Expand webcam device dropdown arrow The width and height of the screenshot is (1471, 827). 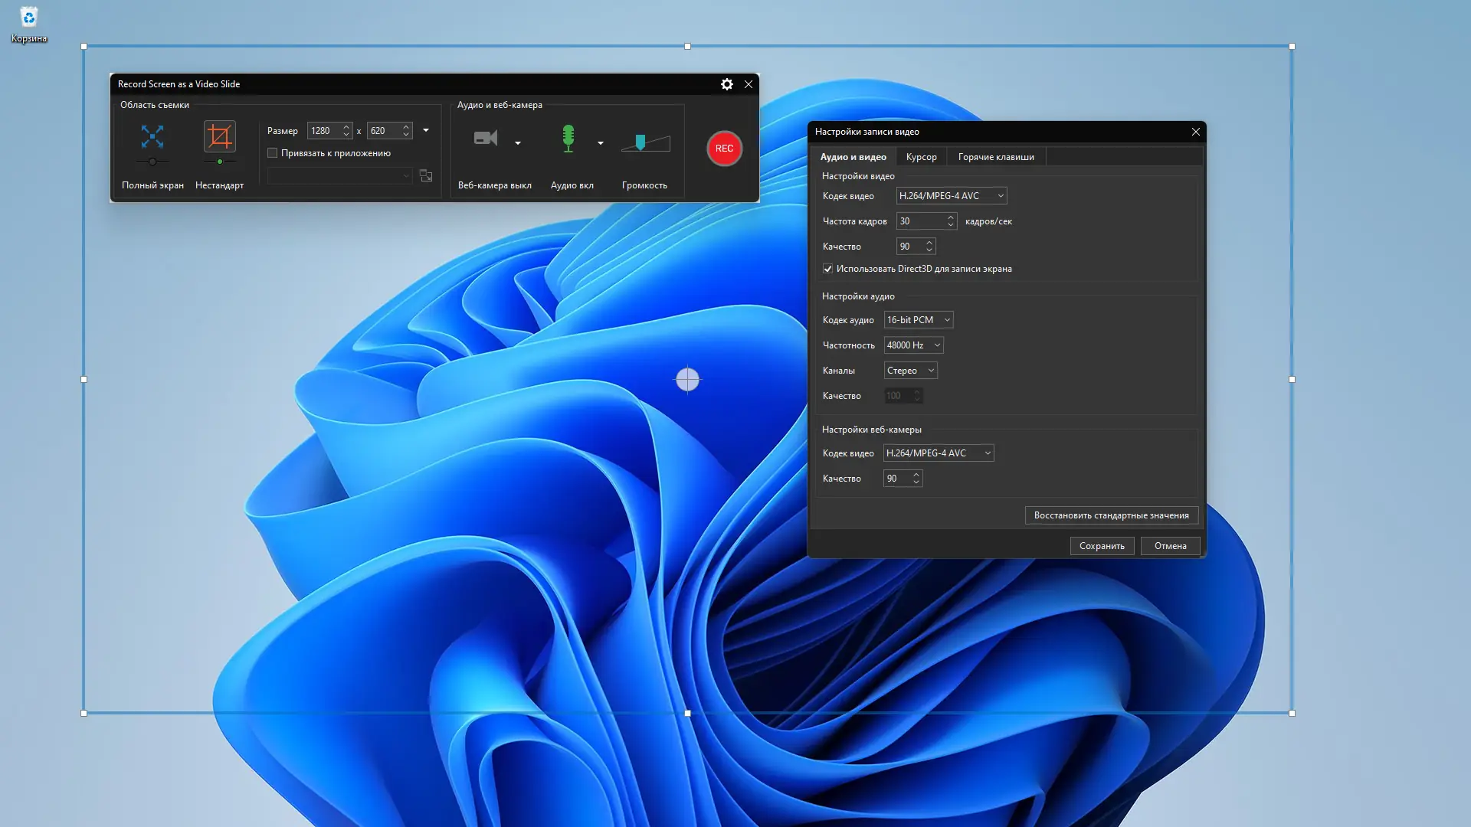coord(518,143)
